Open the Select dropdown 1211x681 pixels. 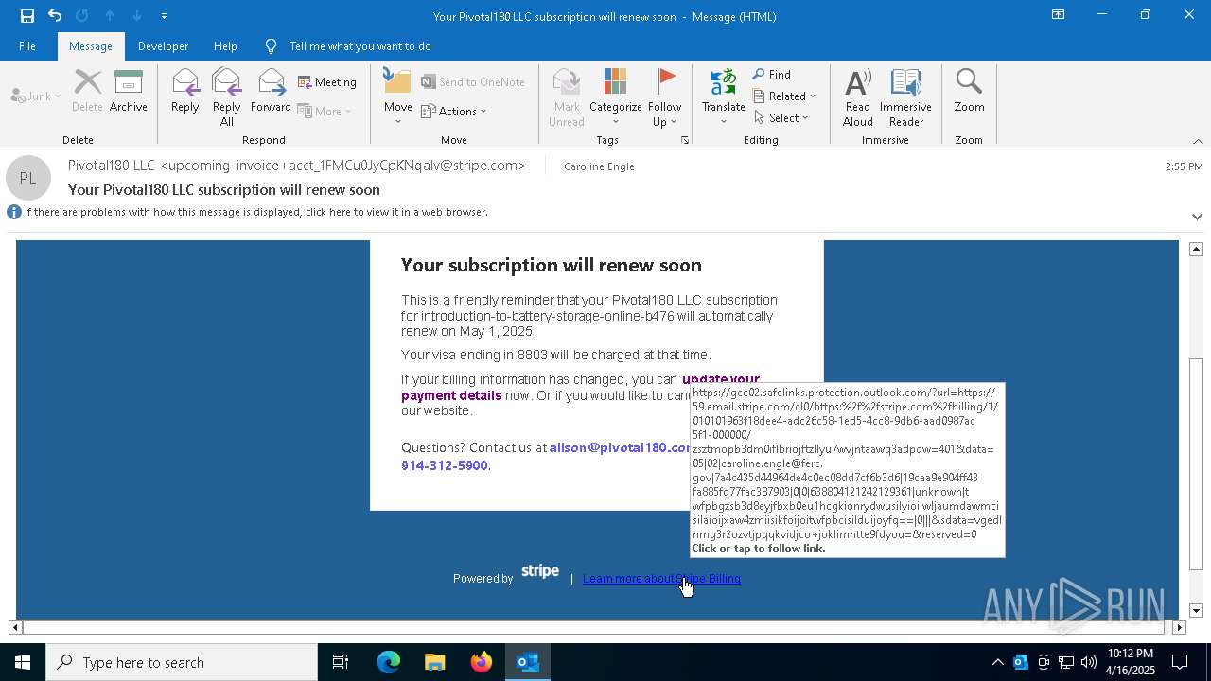(781, 118)
